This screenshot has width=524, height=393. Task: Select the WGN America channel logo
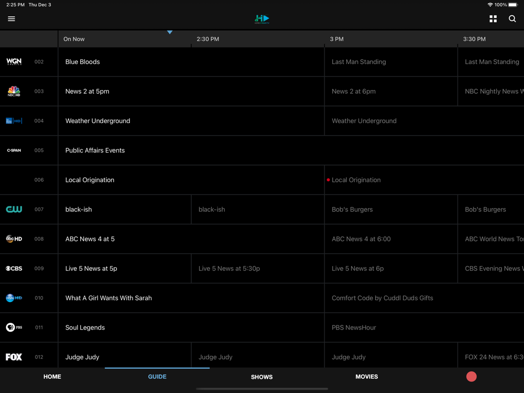14,61
